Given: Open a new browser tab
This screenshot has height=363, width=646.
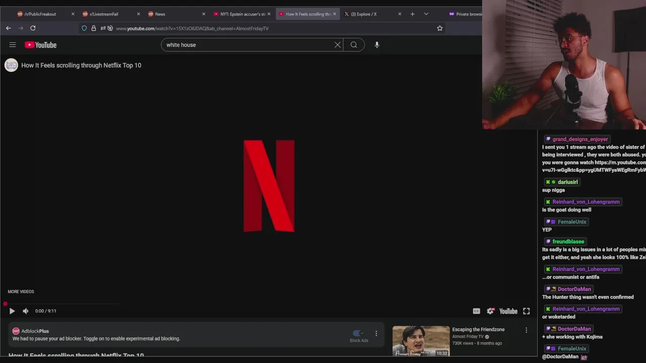Looking at the screenshot, I should (412, 14).
